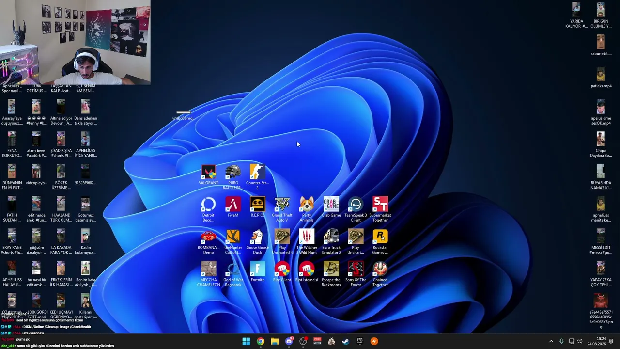The image size is (620, 349).
Task: Select ERKEKLERİN İLK HATASI video file
Action: (61, 274)
